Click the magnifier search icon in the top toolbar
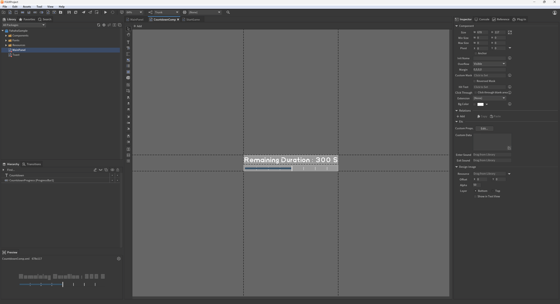 [x=228, y=12]
